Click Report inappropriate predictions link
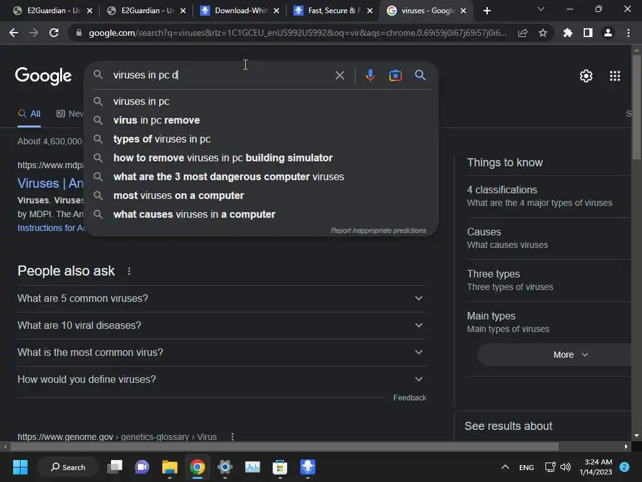 point(378,231)
